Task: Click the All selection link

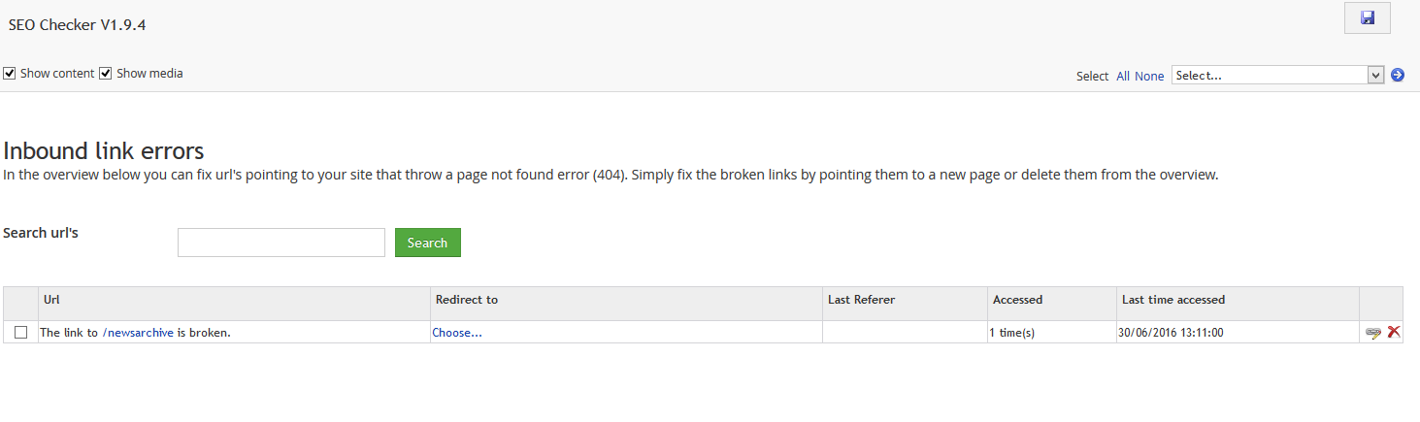Action: coord(1123,76)
